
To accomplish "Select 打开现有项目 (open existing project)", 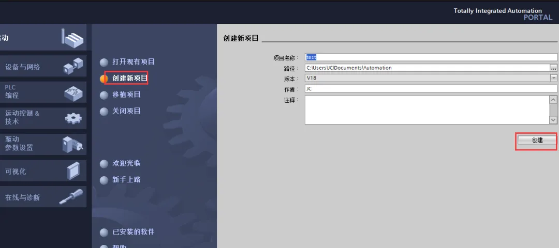I will [x=134, y=62].
